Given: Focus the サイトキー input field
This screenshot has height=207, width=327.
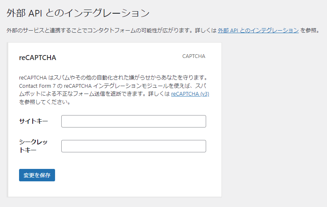Looking at the screenshot, I should tap(134, 121).
